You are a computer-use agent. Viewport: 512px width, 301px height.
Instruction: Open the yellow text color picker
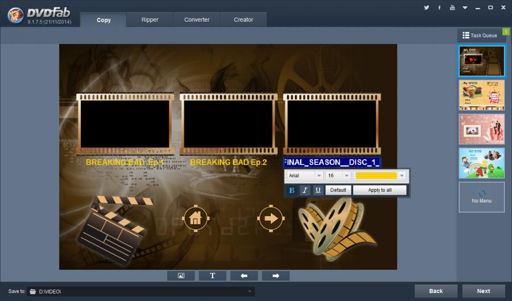click(x=402, y=176)
